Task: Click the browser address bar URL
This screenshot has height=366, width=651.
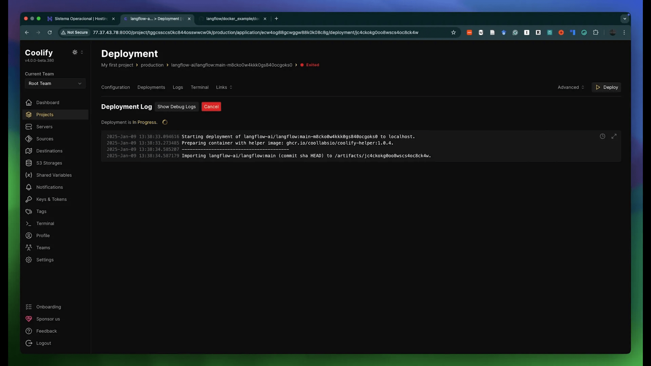Action: [x=256, y=33]
